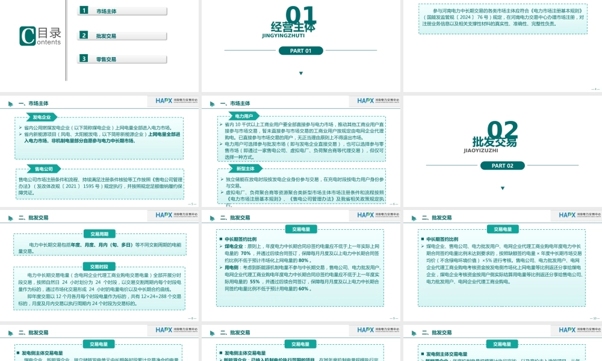Click the 交易时段 label tag
Image resolution: width=602 pixels, height=361 pixels.
(x=99, y=267)
